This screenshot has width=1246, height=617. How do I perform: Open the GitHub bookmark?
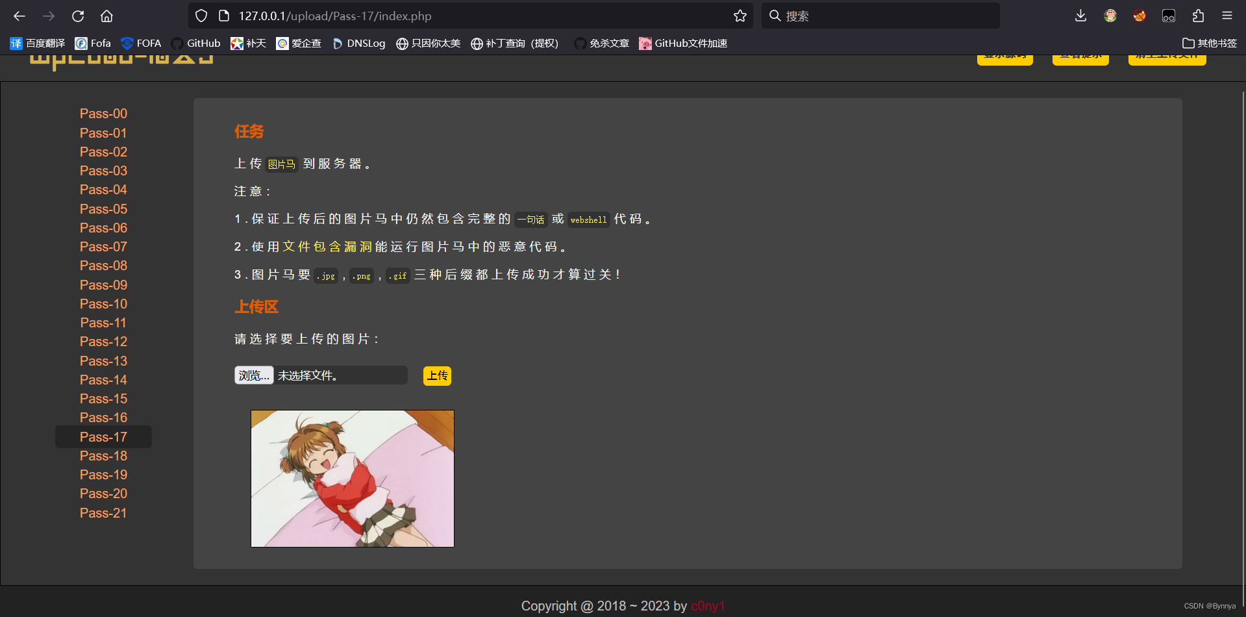click(195, 44)
